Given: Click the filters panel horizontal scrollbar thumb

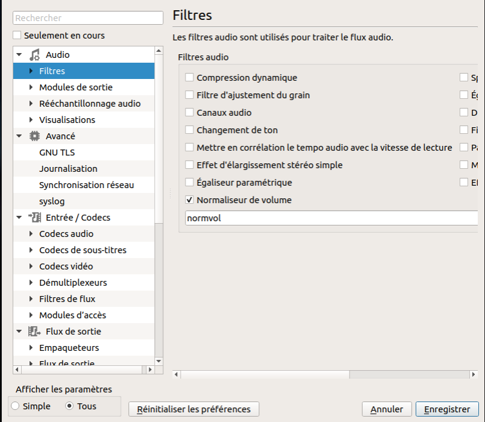Looking at the screenshot, I should (265, 374).
